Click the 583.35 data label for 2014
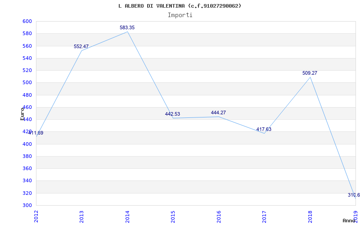This screenshot has height=225, width=360. pos(127,28)
